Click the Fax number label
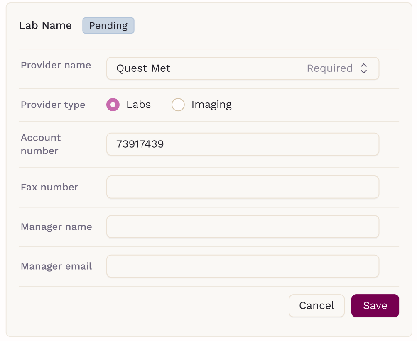Viewport: 417px width, 341px height. click(x=49, y=188)
